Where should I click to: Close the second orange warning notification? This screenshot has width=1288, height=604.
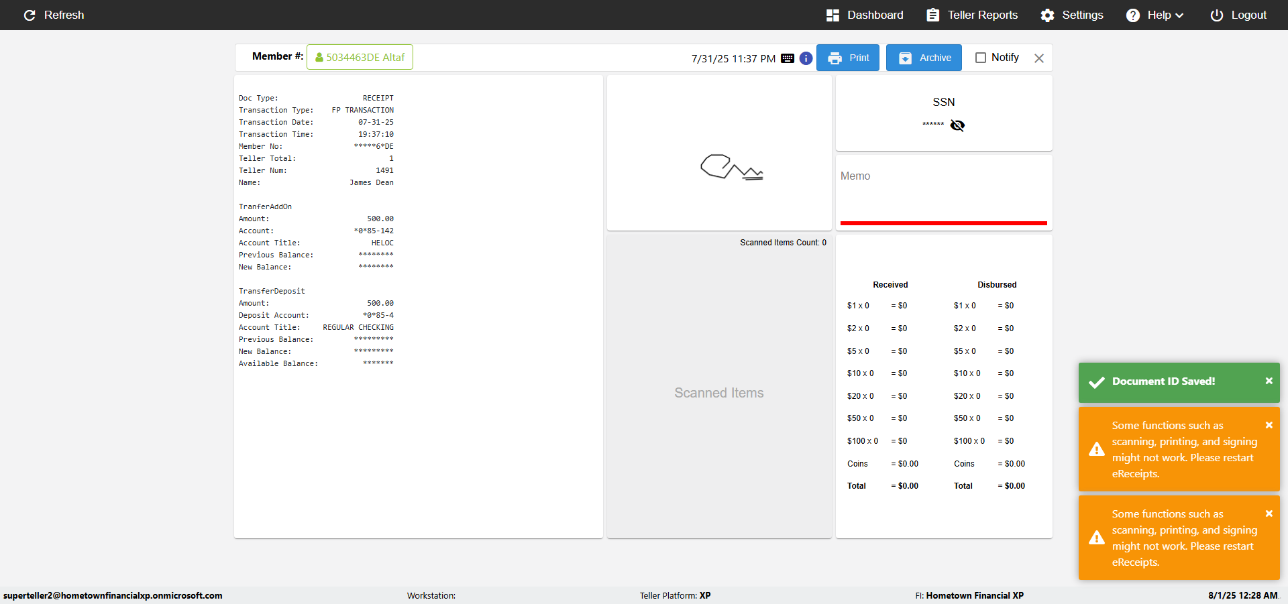(1269, 514)
